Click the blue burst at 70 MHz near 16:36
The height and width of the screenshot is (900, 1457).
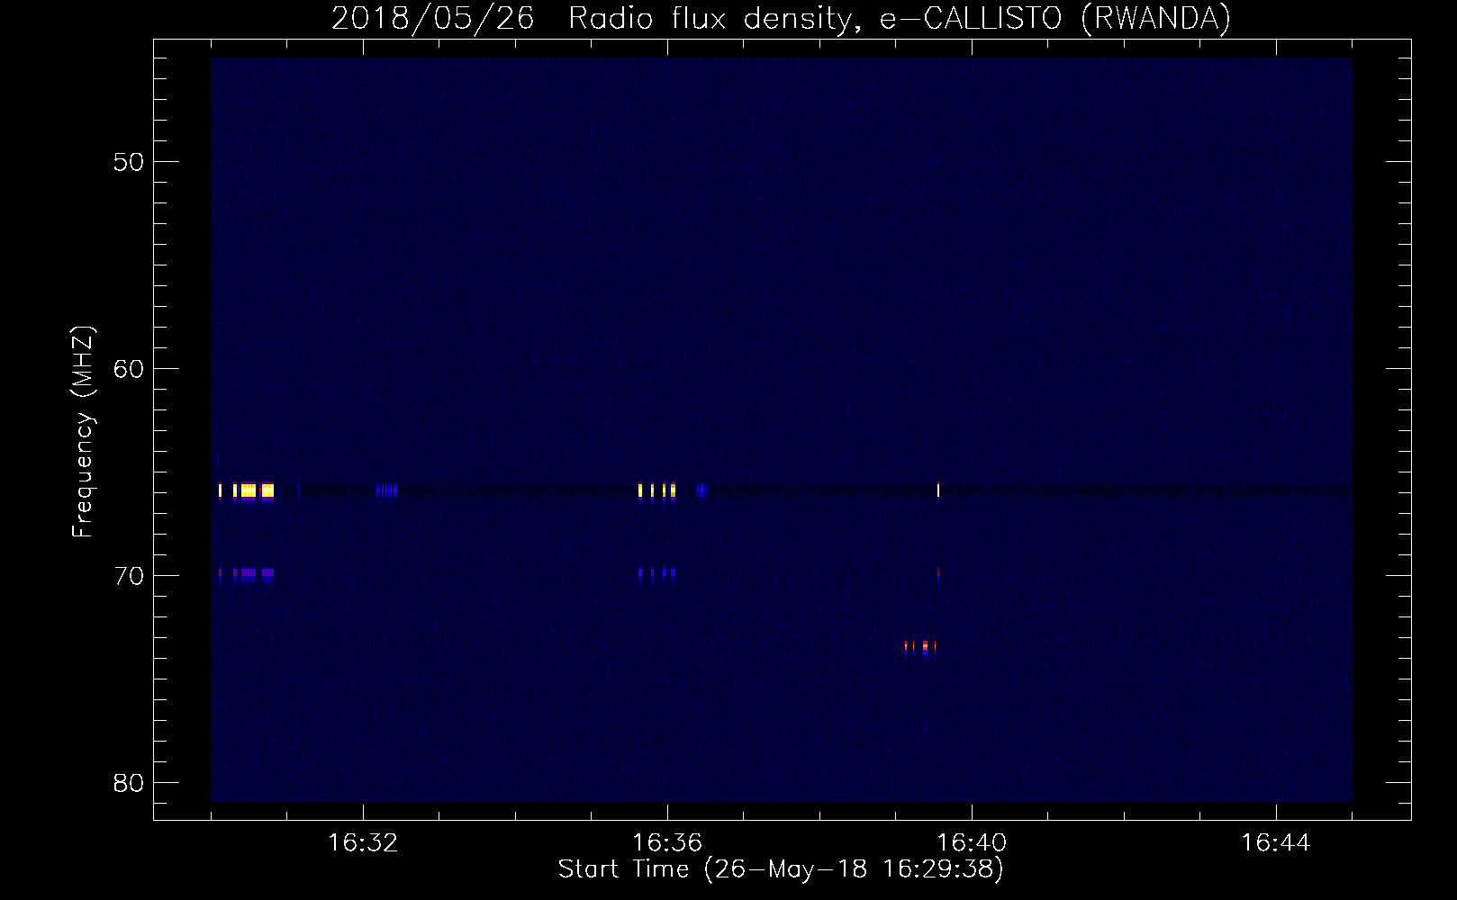tap(656, 573)
